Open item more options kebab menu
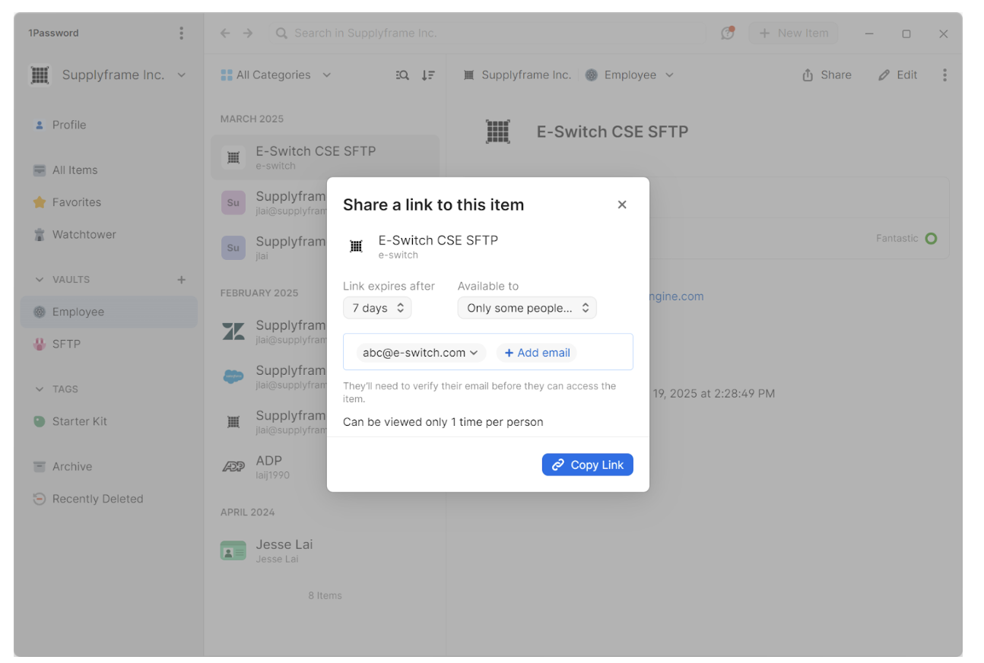The image size is (984, 663). pos(944,75)
